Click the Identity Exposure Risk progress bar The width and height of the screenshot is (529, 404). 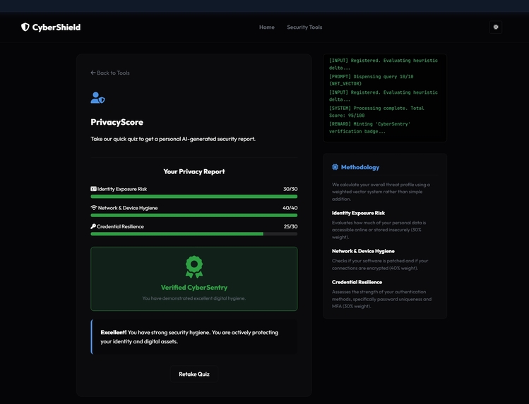pos(194,197)
